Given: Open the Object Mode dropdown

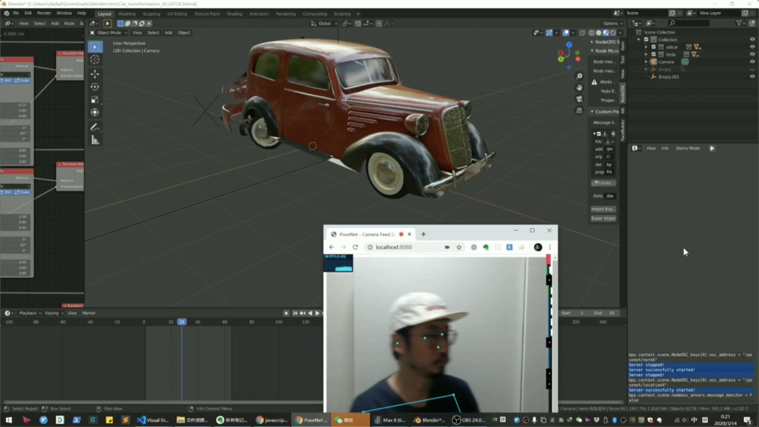Looking at the screenshot, I should 109,32.
